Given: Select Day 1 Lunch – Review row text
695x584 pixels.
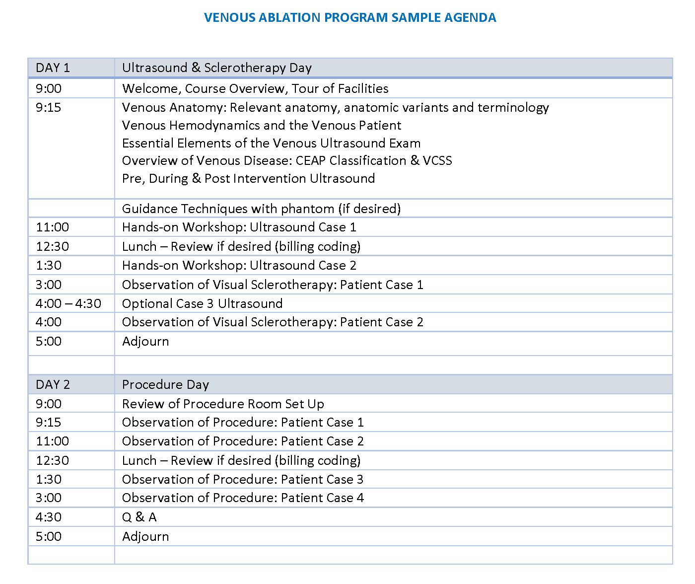Looking at the screenshot, I should point(241,246).
